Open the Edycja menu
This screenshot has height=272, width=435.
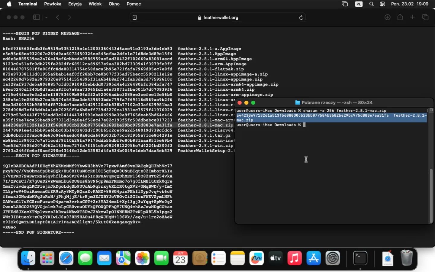[x=75, y=4]
